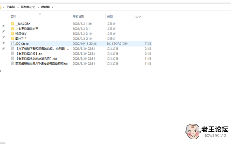Sort by the 名称 column header
The image size is (231, 144).
13,17
